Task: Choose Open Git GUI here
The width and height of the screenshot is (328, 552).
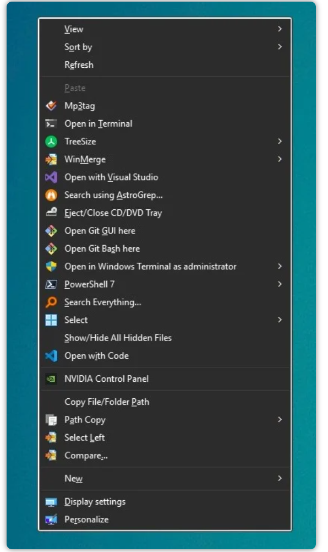Action: (x=100, y=231)
